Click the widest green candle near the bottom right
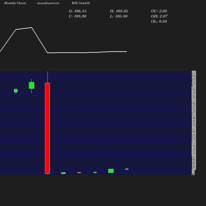The width and height of the screenshot is (206, 206). tap(111, 171)
